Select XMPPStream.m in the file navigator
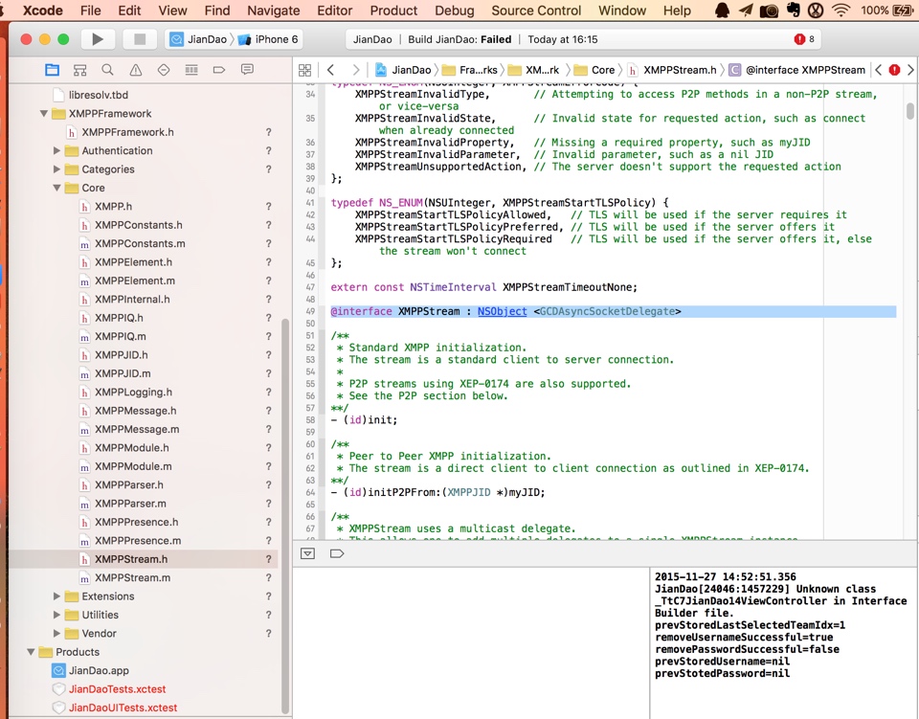Image resolution: width=919 pixels, height=719 pixels. pos(132,578)
